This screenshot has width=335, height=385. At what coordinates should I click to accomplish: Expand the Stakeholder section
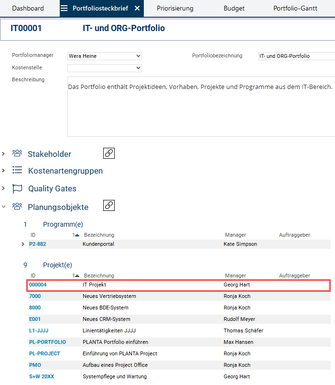tap(3, 154)
